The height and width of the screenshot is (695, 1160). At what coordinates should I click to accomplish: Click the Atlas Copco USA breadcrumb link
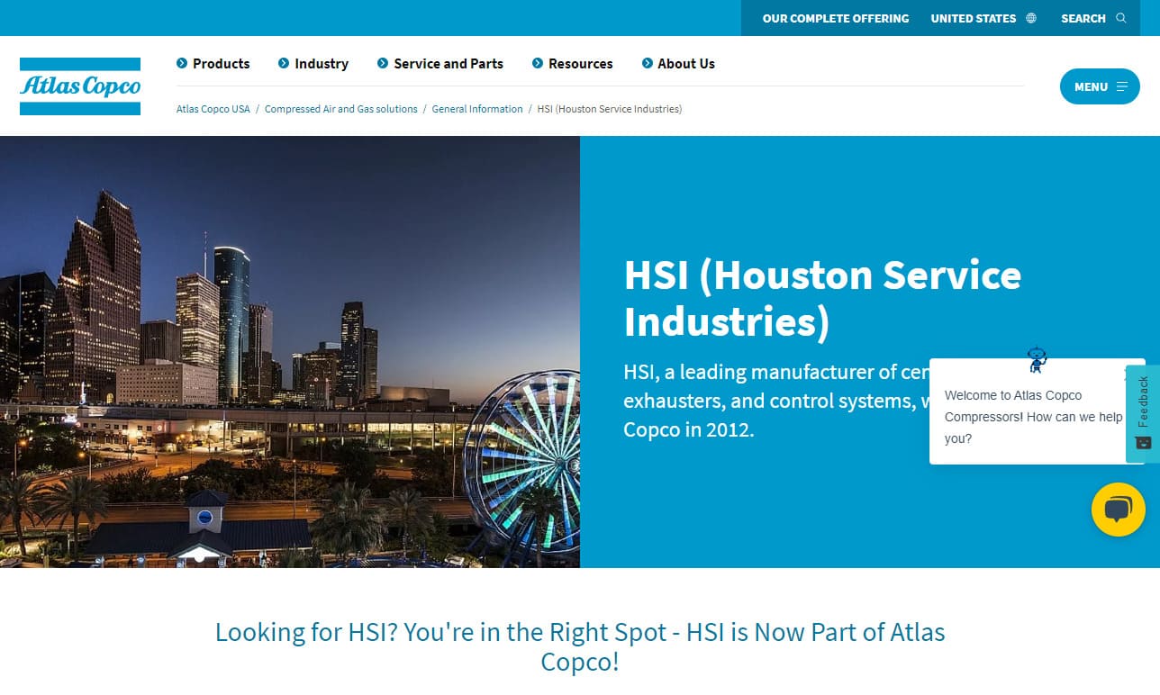[x=213, y=108]
